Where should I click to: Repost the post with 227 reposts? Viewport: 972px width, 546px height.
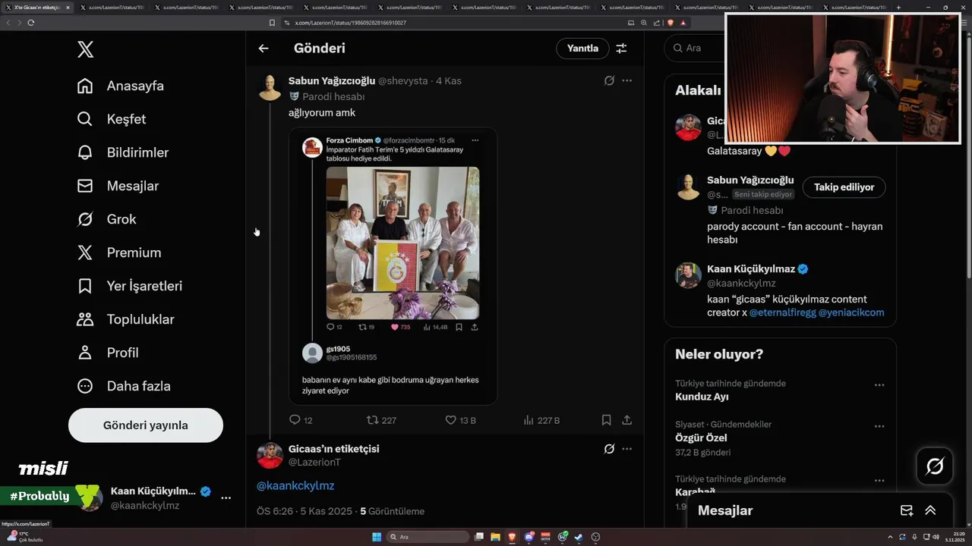(x=381, y=419)
